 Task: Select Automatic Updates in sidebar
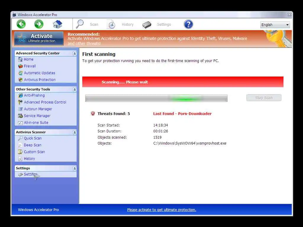point(40,73)
